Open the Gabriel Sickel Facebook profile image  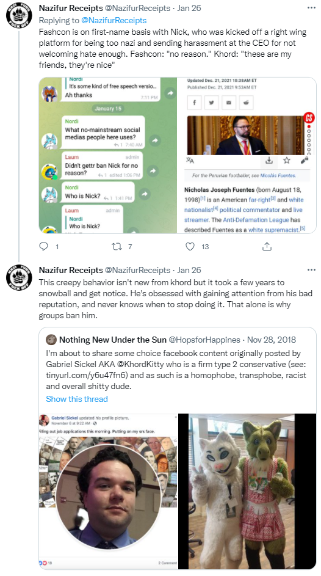tap(108, 491)
